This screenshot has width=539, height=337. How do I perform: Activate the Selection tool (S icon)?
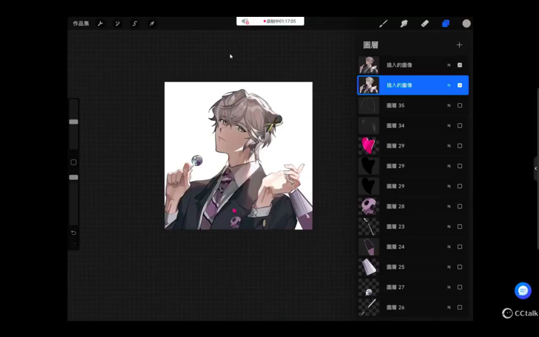pos(135,24)
